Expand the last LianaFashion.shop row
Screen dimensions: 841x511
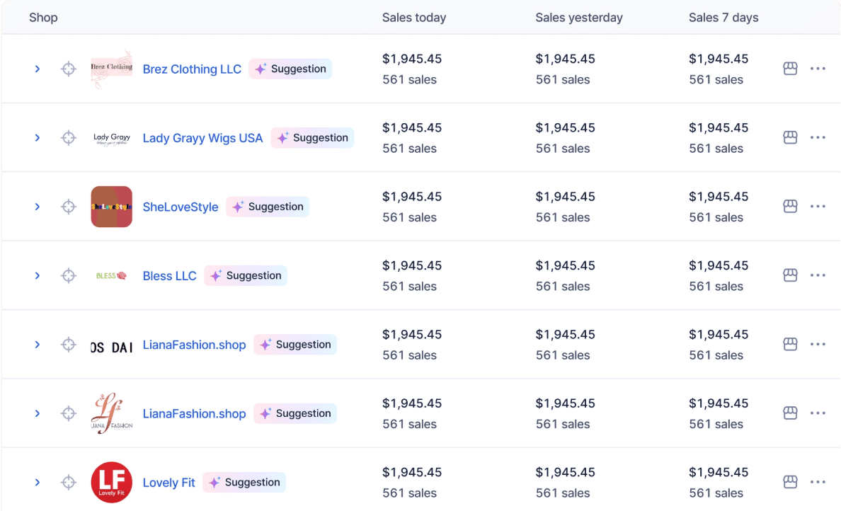[x=38, y=413]
